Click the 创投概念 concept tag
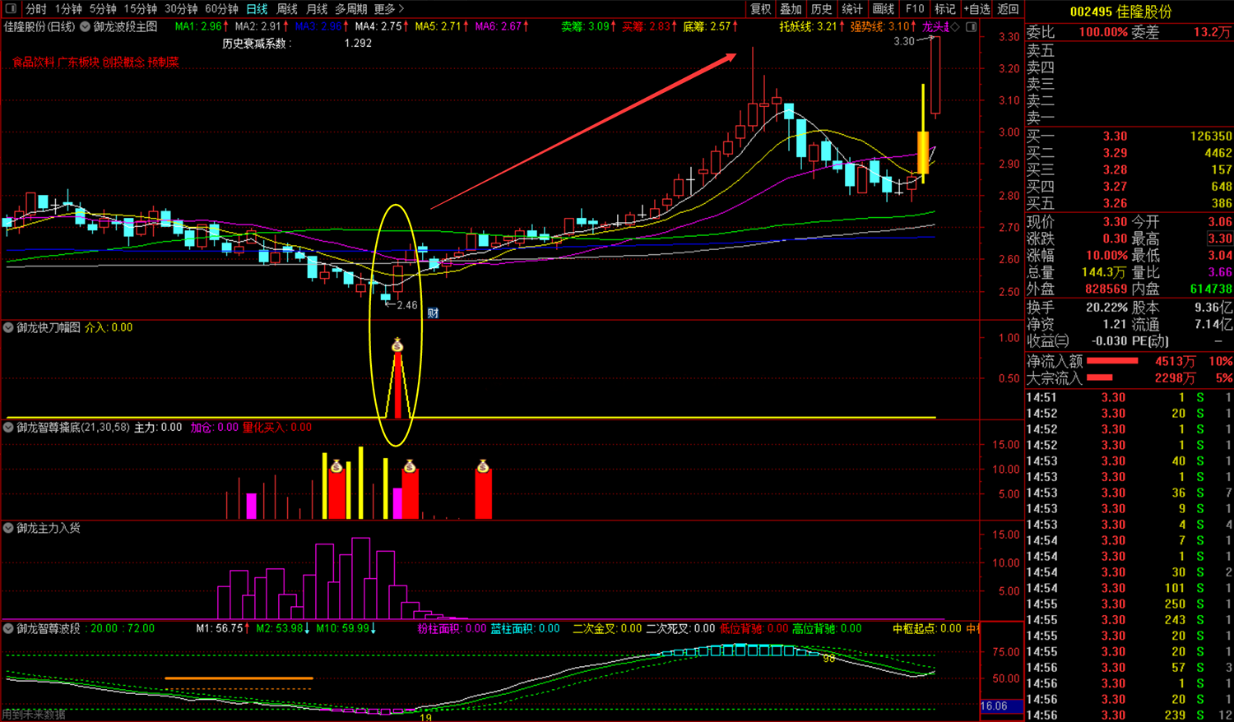Viewport: 1234px width, 722px height. tap(123, 62)
